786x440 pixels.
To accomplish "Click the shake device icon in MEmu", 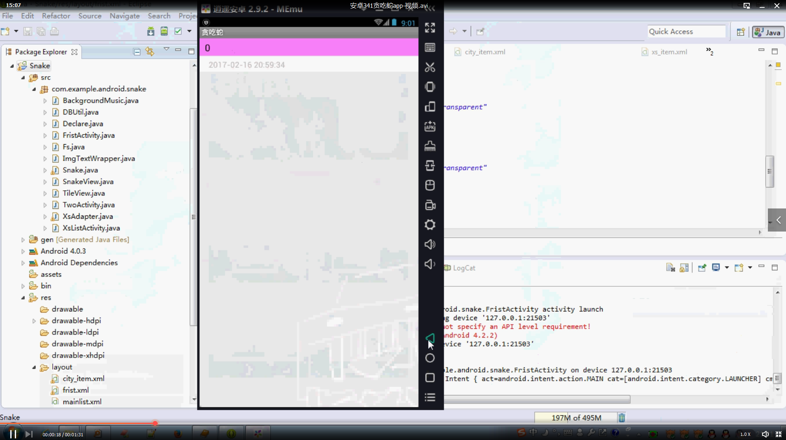I will [430, 87].
